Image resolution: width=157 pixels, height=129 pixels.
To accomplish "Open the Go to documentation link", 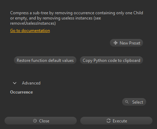I will tap(30, 31).
